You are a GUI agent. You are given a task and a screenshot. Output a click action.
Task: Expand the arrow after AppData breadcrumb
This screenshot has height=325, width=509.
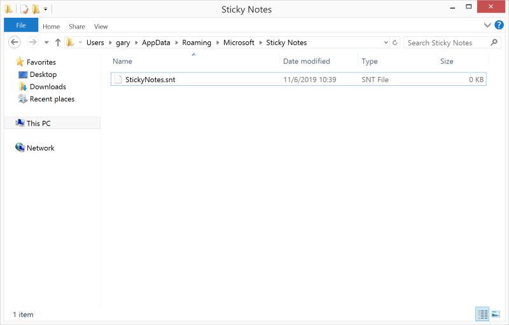(176, 43)
